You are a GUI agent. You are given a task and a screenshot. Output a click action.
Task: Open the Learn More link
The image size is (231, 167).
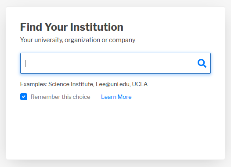[x=116, y=97]
